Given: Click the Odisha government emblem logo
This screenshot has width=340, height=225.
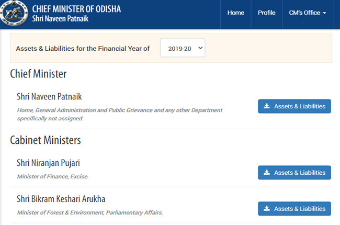Looking at the screenshot, I should pyautogui.click(x=14, y=13).
